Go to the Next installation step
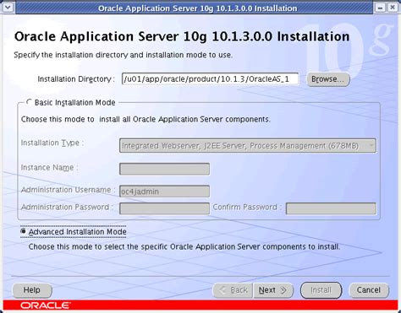Viewport: 401px width, 313px height. 272,290
